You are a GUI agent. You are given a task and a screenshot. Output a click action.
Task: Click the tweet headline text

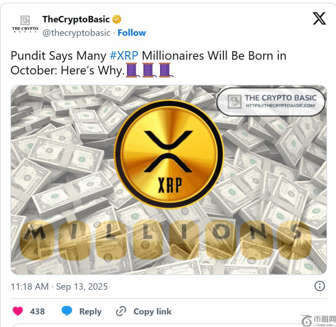149,63
